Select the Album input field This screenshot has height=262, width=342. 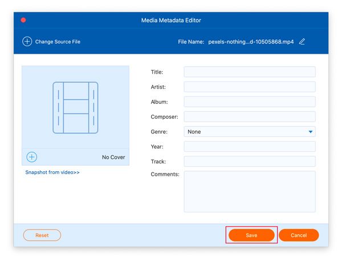coord(249,102)
